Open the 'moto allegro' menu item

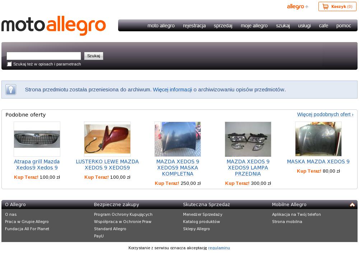(x=161, y=26)
